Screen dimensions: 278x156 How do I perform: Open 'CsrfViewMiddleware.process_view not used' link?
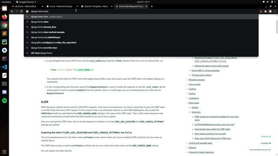pos(214,124)
